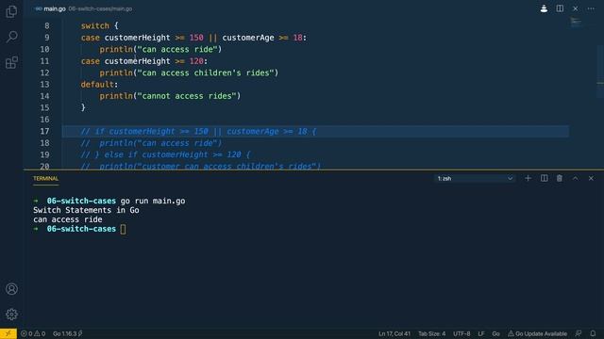Select the TERMINAL panel tab
The image size is (604, 339).
coord(45,178)
